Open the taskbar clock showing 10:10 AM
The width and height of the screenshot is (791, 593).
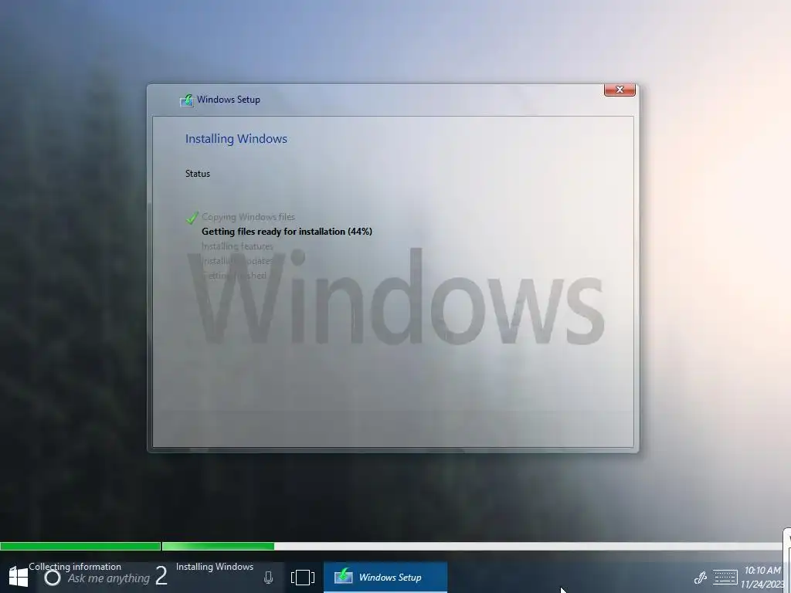[x=762, y=578]
